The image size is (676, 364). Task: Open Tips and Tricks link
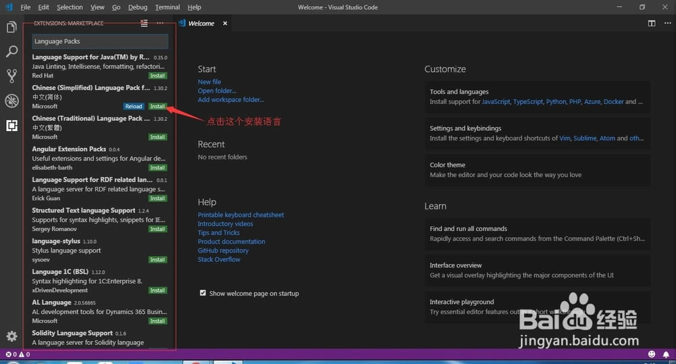218,232
